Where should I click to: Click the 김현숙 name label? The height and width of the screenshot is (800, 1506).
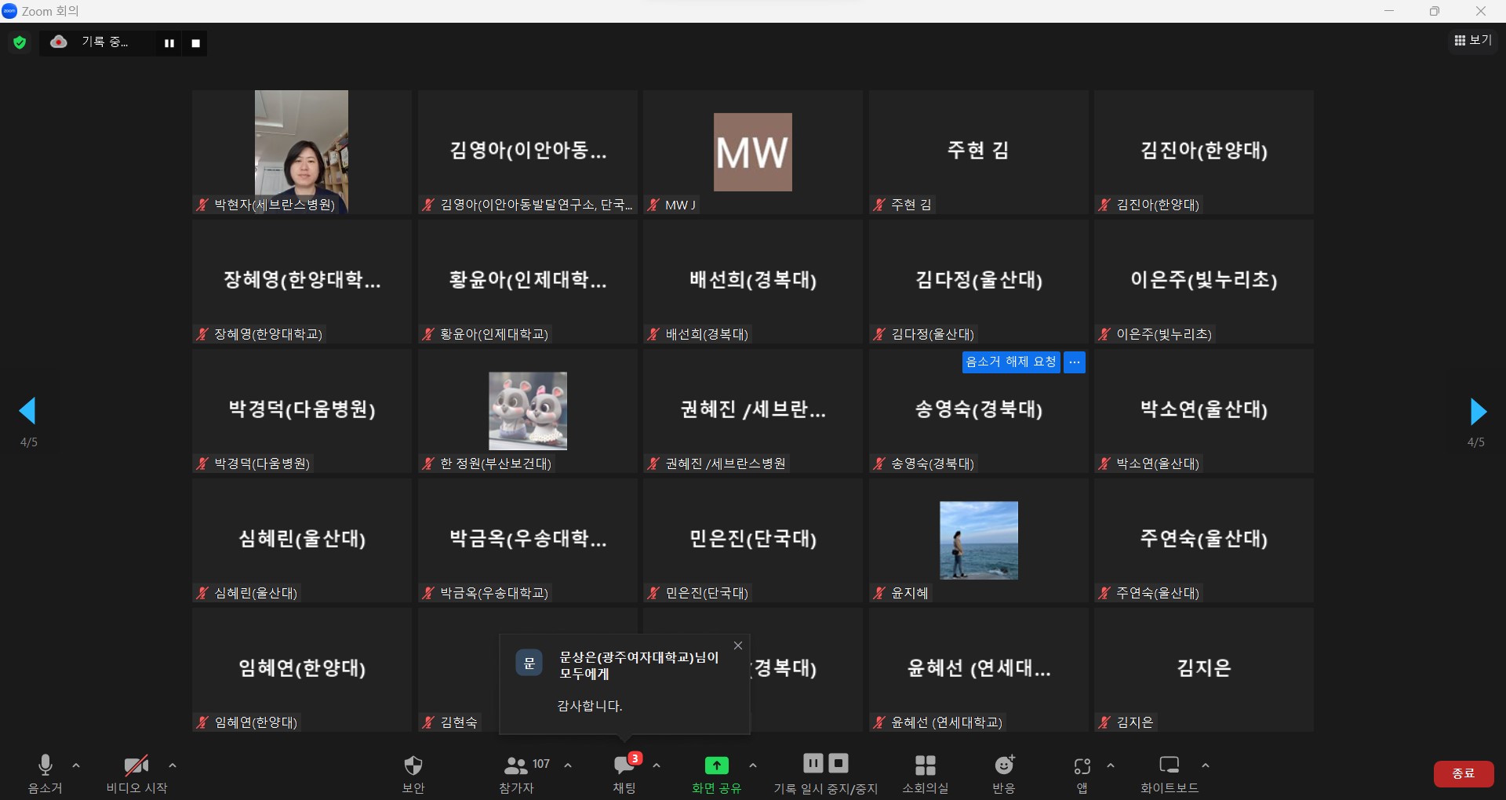[459, 722]
